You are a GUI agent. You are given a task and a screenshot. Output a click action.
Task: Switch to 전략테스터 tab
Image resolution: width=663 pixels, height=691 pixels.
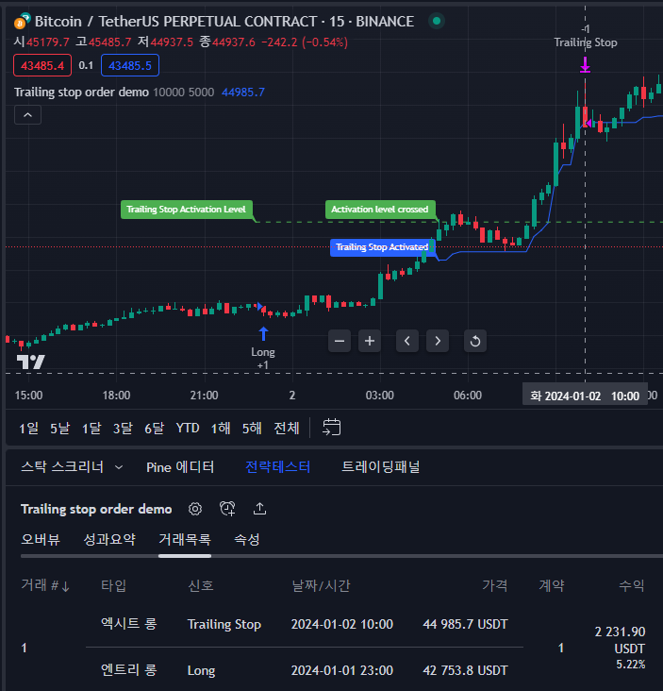pyautogui.click(x=278, y=466)
